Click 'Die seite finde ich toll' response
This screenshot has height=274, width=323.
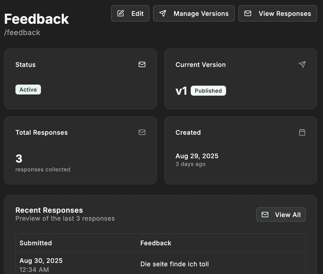[175, 264]
